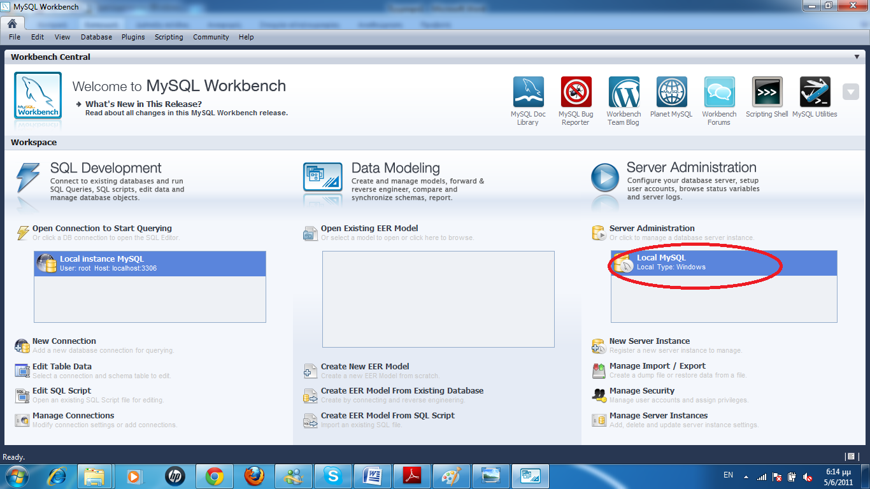The width and height of the screenshot is (870, 489).
Task: Select Local MySQL server instance
Action: click(x=724, y=263)
